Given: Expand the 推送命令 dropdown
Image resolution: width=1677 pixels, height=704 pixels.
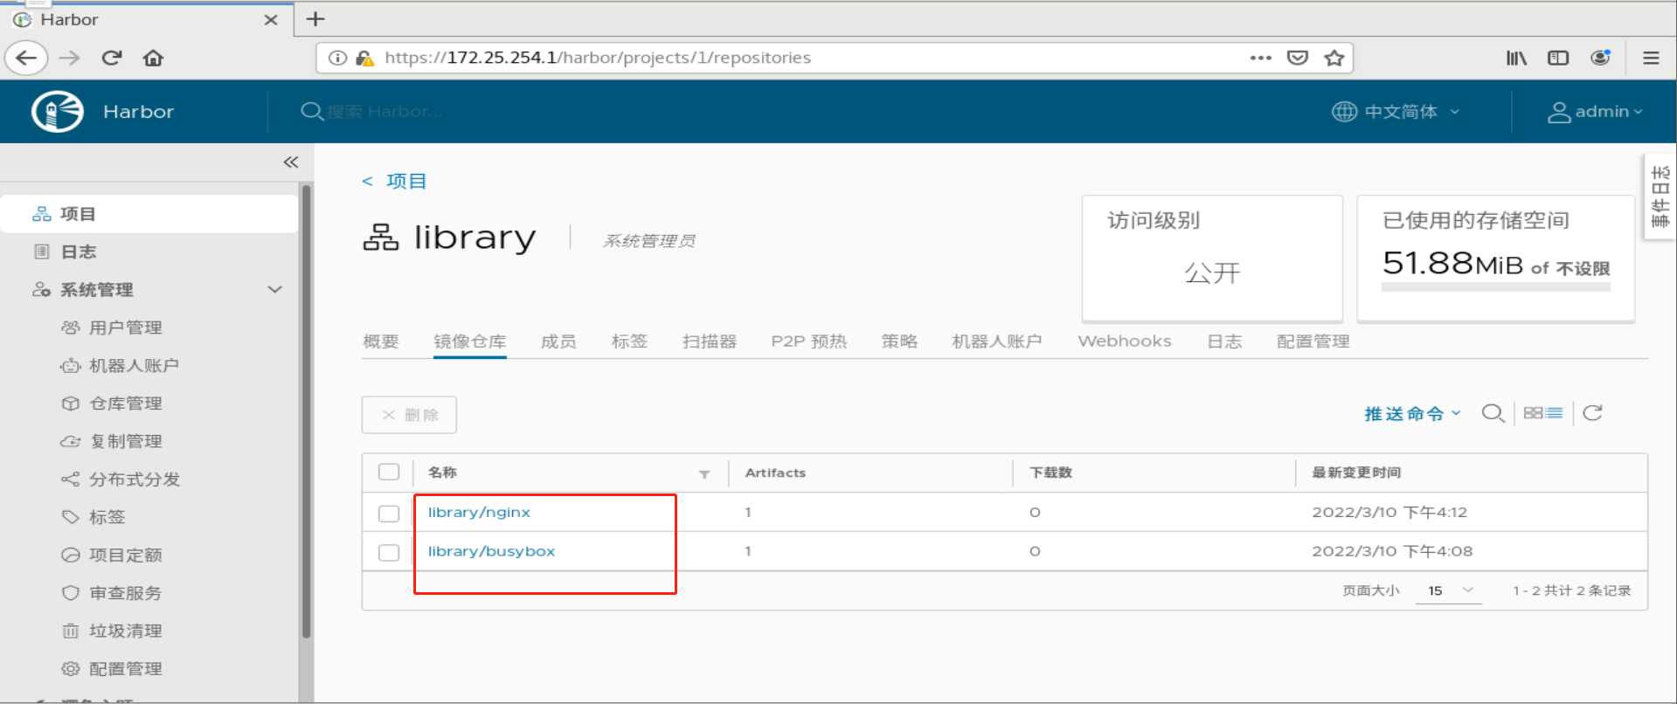Looking at the screenshot, I should (1412, 414).
